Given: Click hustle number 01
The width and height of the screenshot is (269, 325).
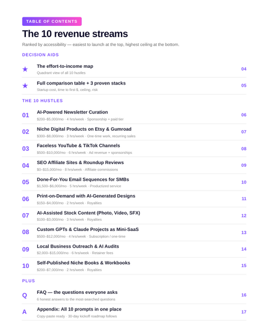Looking at the screenshot, I should coord(25,115).
